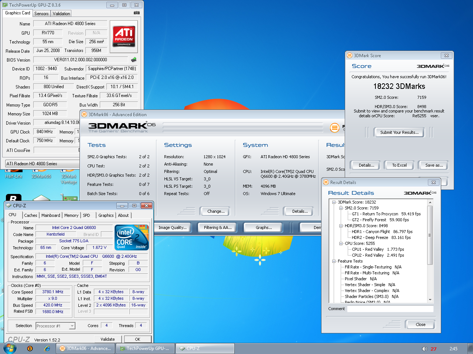473x354 pixels.
Task: Switch to the Sensors tab in GPU-Z
Action: pos(41,13)
